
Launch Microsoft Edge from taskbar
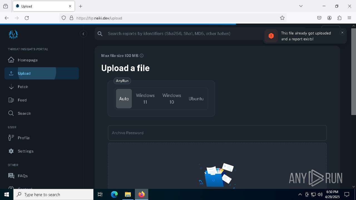(x=114, y=194)
